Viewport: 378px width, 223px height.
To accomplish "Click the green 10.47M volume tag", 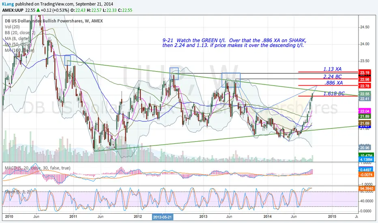I will point(366,156).
